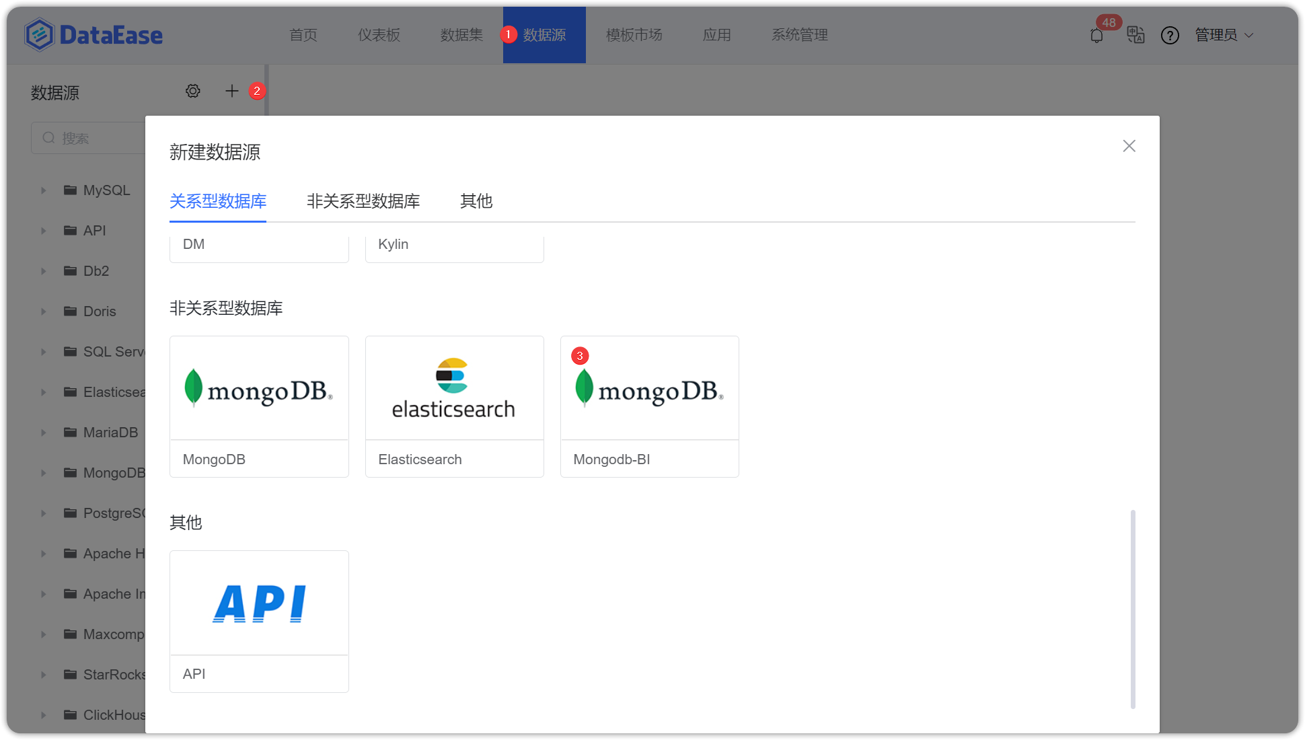The width and height of the screenshot is (1305, 740).
Task: Click the plus icon to add datasource
Action: point(231,91)
